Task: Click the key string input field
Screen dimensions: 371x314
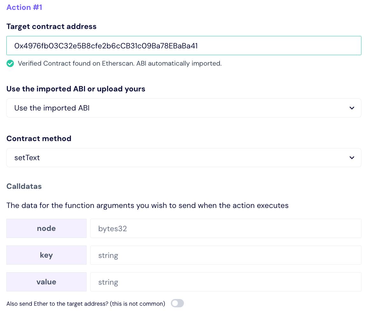Action: point(226,255)
